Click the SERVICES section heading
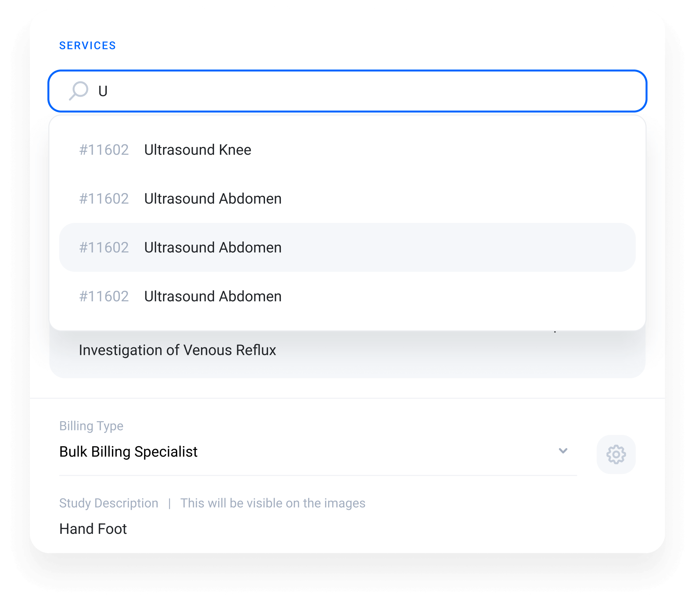This screenshot has height=603, width=695. tap(87, 45)
